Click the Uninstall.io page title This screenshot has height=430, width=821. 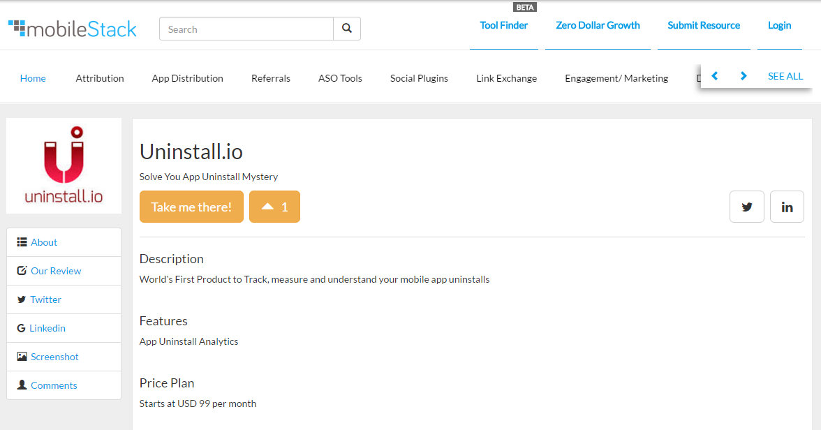pyautogui.click(x=191, y=152)
